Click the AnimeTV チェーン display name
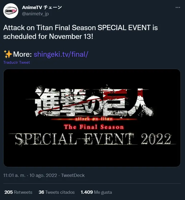This screenshot has width=185, height=200. click(42, 7)
